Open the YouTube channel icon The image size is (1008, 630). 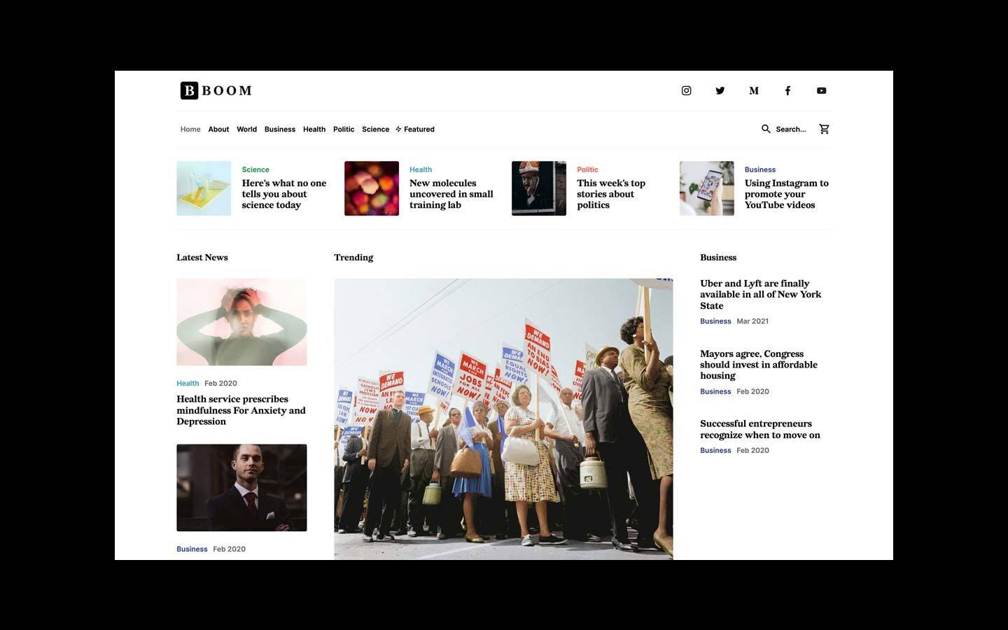pos(820,90)
